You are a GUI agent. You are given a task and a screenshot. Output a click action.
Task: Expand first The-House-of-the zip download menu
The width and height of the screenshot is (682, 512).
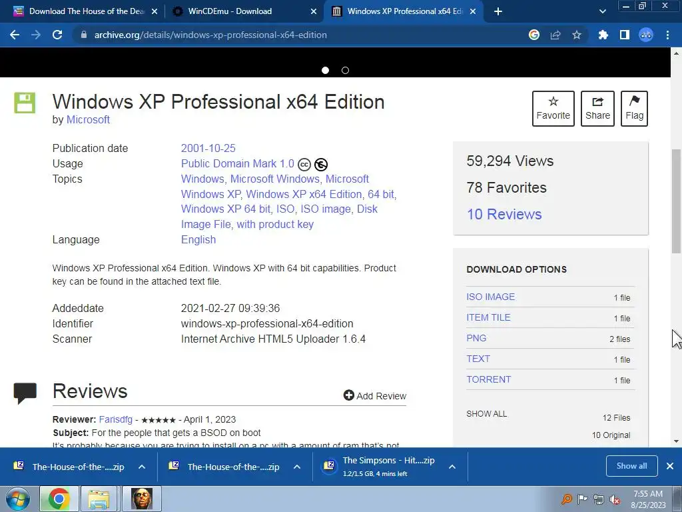(142, 467)
